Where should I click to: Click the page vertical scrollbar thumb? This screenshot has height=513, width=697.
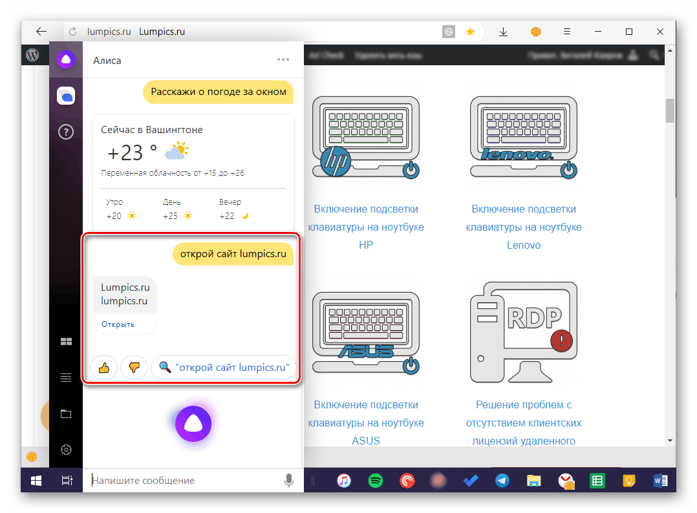tap(670, 110)
